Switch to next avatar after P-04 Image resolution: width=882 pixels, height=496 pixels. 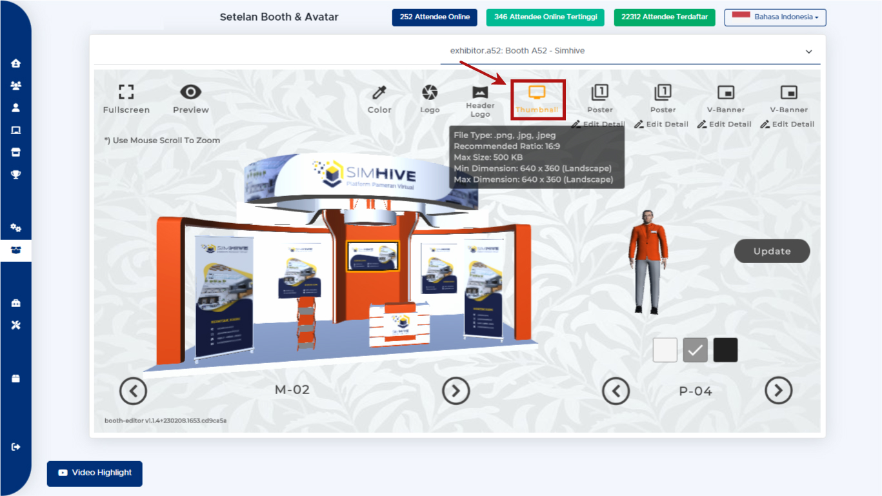[x=779, y=390]
